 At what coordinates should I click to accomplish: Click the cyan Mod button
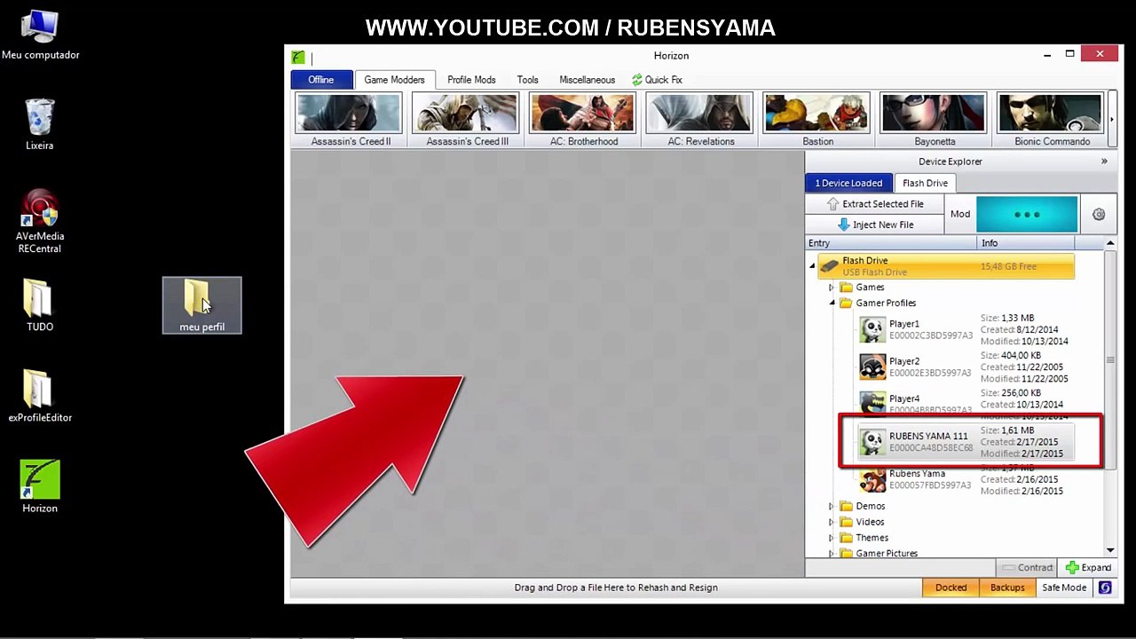pos(1027,215)
